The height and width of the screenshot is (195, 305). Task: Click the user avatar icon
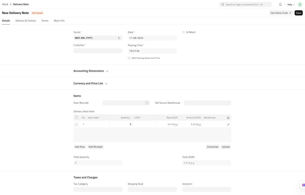click(x=300, y=5)
